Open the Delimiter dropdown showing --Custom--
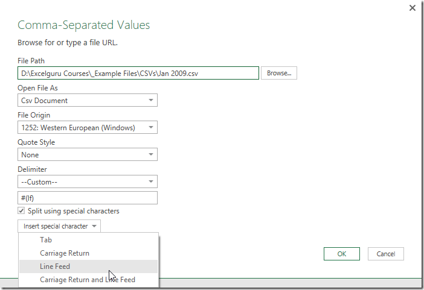This screenshot has height=290, width=424. coord(88,181)
